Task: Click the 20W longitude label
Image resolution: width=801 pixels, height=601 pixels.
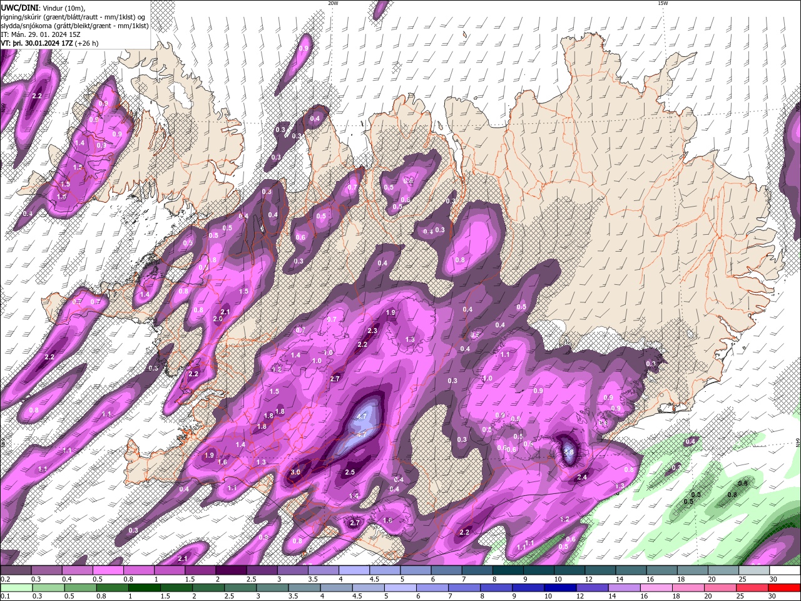Action: (x=333, y=3)
